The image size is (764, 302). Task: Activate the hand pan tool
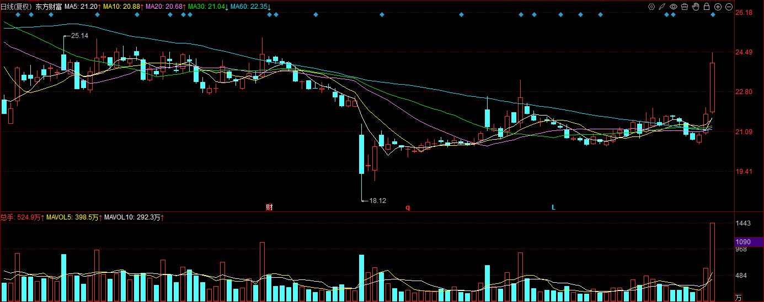[696, 7]
